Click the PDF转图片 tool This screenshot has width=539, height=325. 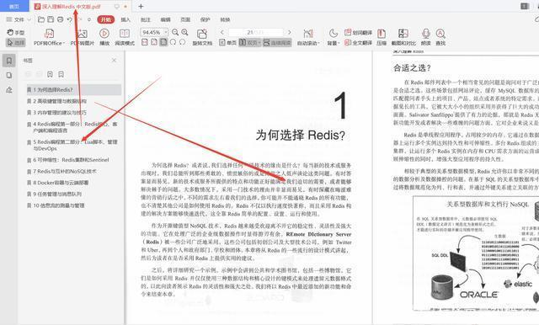tap(83, 37)
